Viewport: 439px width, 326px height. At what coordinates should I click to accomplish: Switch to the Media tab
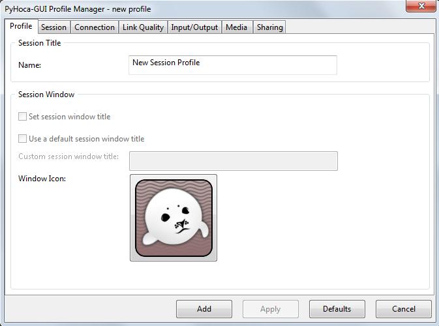[237, 27]
